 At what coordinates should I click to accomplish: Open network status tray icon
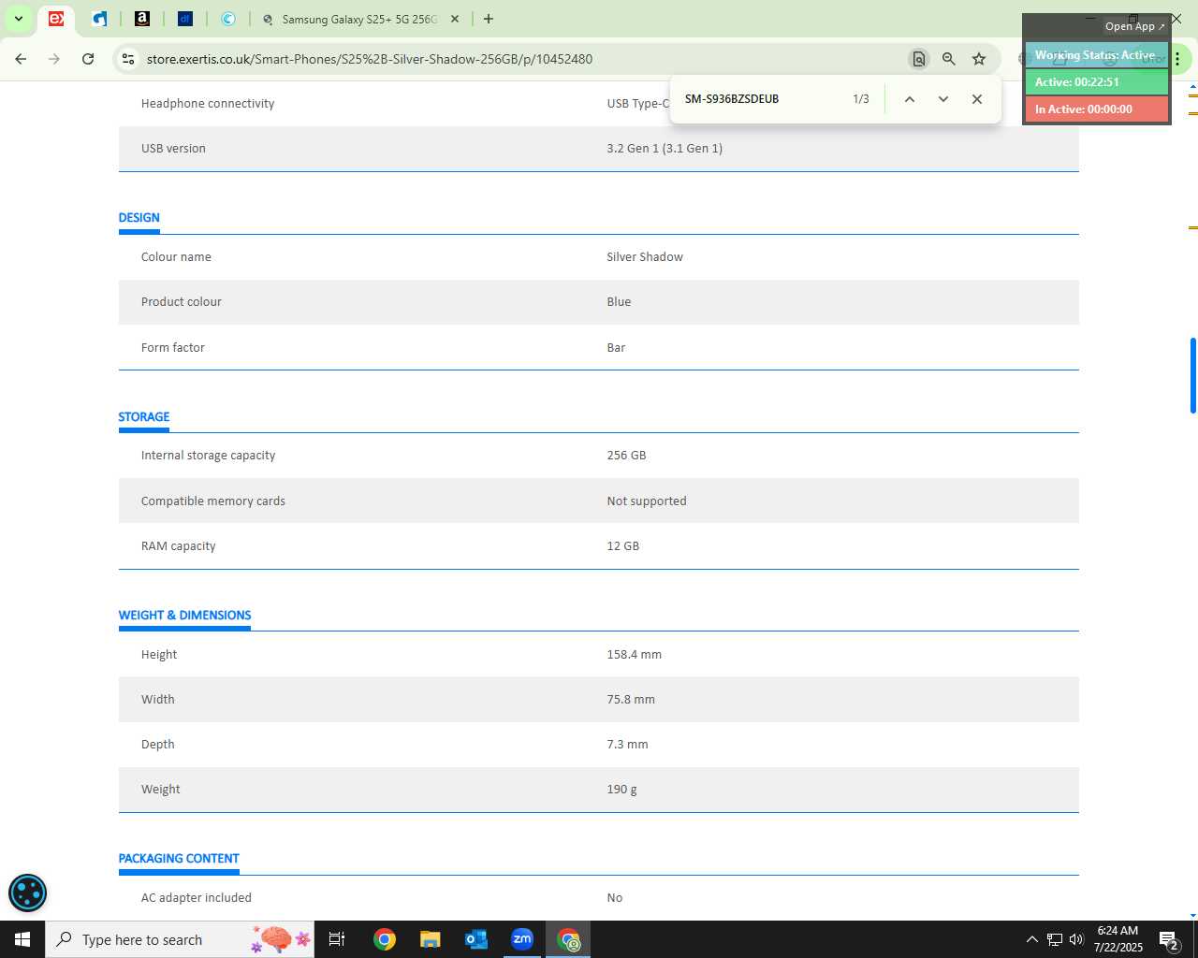click(x=1054, y=939)
